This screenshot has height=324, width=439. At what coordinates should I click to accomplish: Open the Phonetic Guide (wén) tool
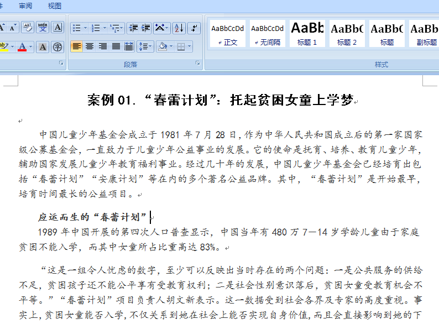point(43,28)
